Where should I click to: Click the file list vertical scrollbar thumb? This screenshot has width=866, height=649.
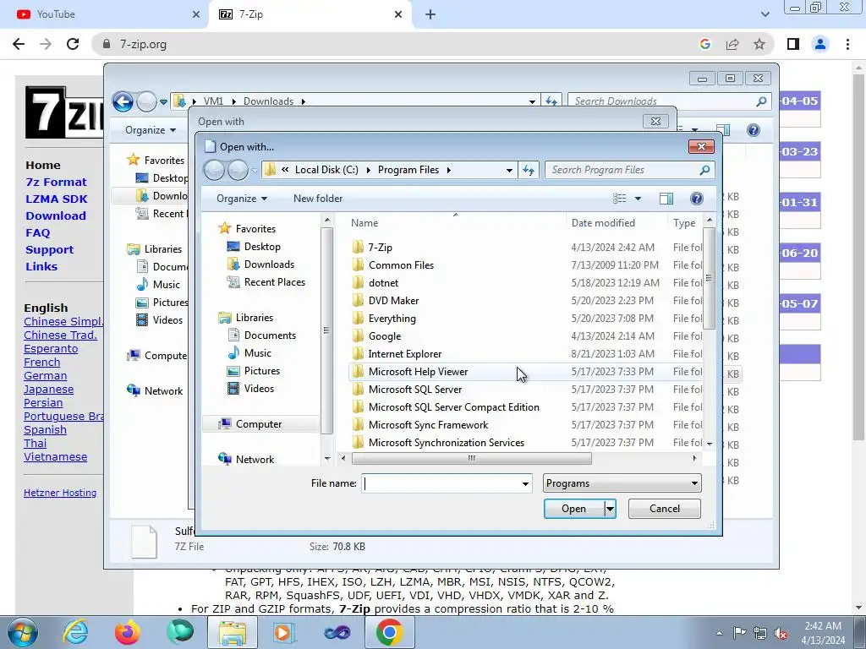click(x=710, y=278)
